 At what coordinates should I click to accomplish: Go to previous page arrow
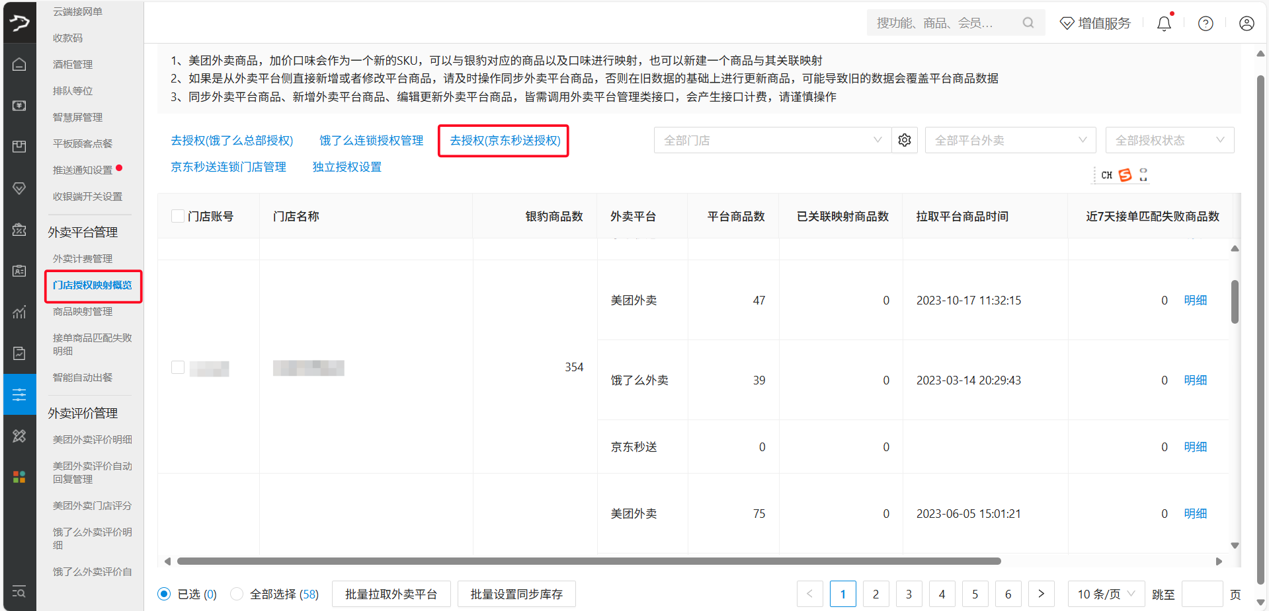coord(809,594)
